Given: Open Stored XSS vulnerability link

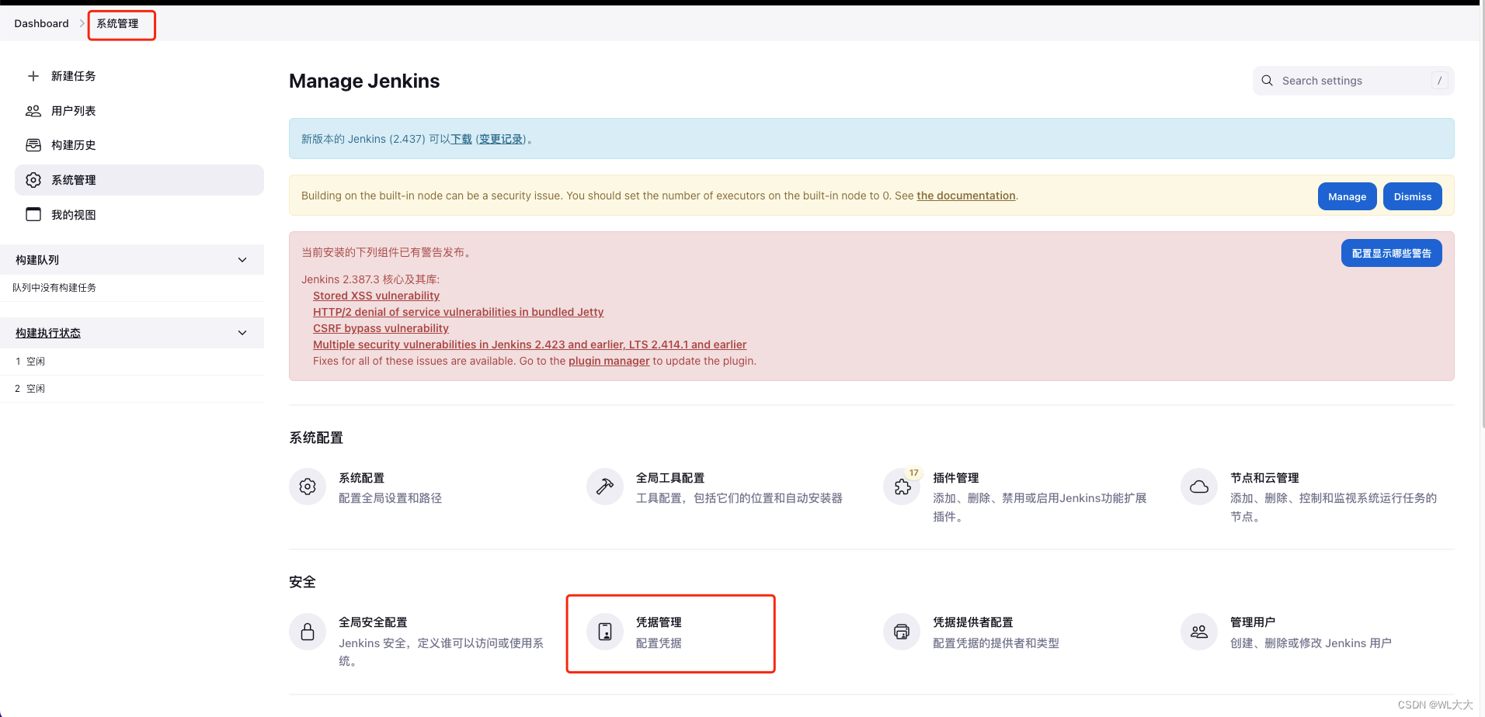Looking at the screenshot, I should [x=376, y=296].
